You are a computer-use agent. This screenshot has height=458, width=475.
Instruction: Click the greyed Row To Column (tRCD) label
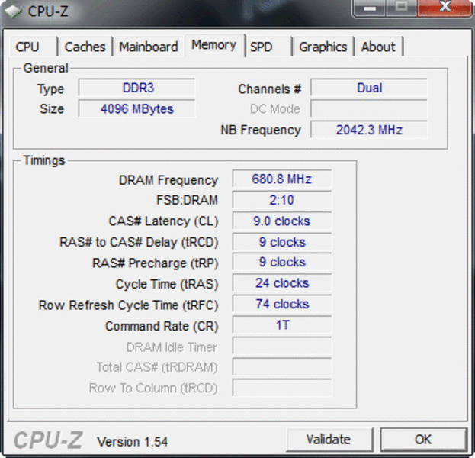(x=153, y=389)
